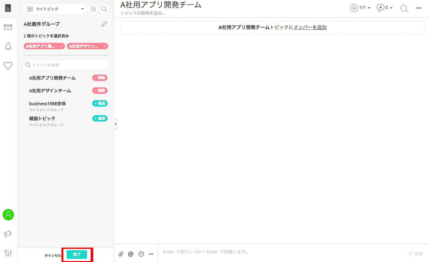Click the attach file paperclip icon
429x262 pixels.
121,254
